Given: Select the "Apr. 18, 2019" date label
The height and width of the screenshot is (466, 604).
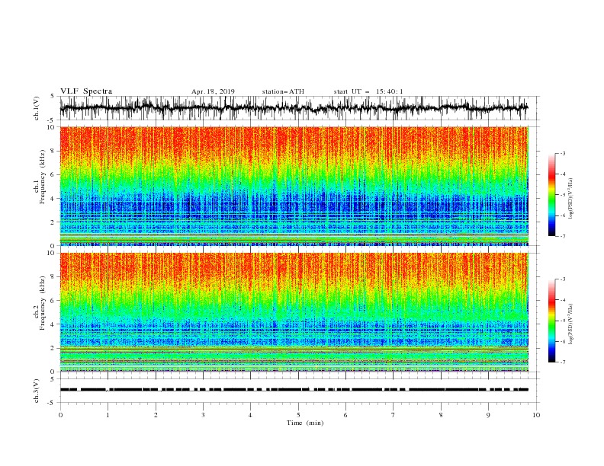Looking at the screenshot, I should 213,91.
